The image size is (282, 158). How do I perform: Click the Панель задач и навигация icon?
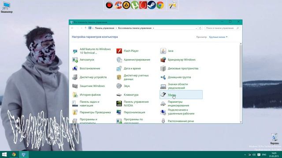(x=75, y=104)
